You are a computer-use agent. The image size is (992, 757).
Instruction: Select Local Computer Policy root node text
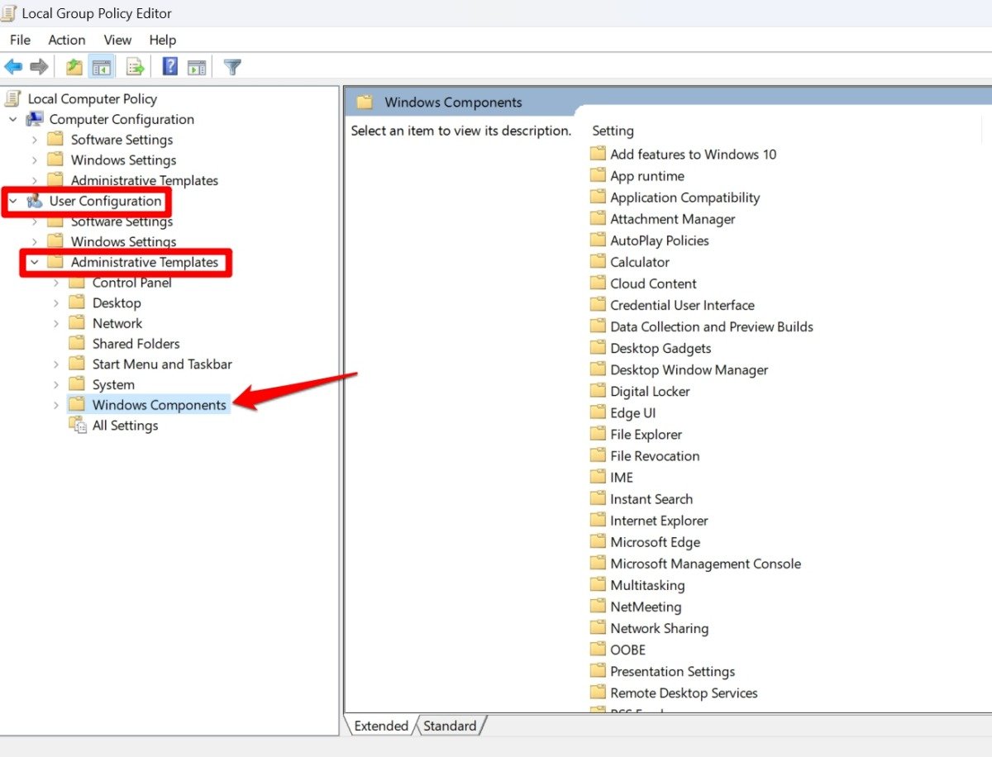[92, 99]
